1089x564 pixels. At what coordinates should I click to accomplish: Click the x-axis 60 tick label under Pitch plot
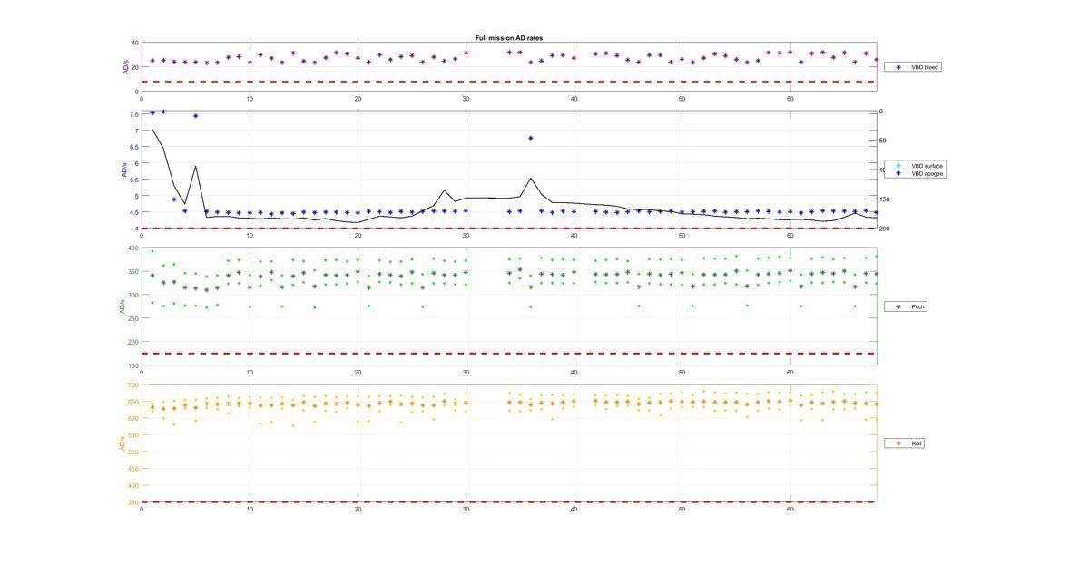coord(790,372)
